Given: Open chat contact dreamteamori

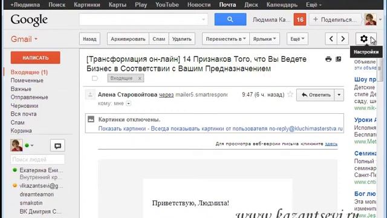Looking at the screenshot, I should [36, 194].
